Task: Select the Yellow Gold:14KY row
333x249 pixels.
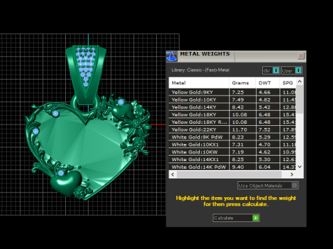Action: (x=232, y=107)
